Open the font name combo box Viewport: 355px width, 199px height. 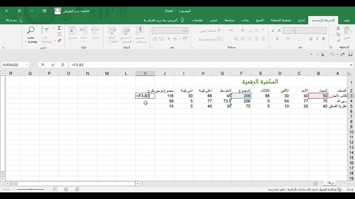tap(311, 31)
